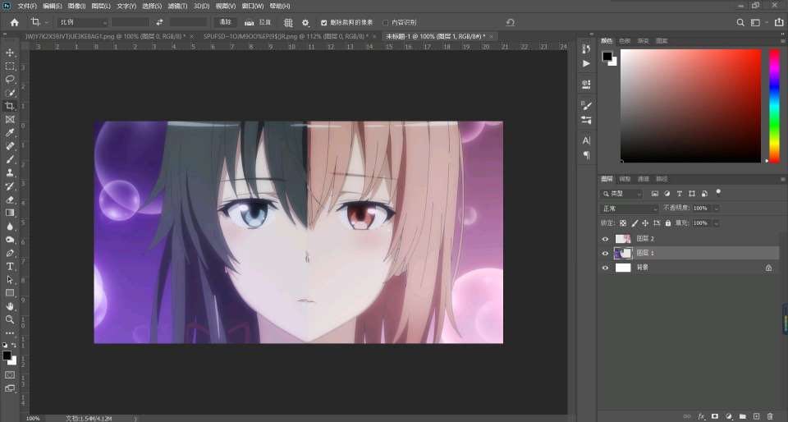Select the Horizontal Type tool
This screenshot has width=788, height=422.
[10, 266]
